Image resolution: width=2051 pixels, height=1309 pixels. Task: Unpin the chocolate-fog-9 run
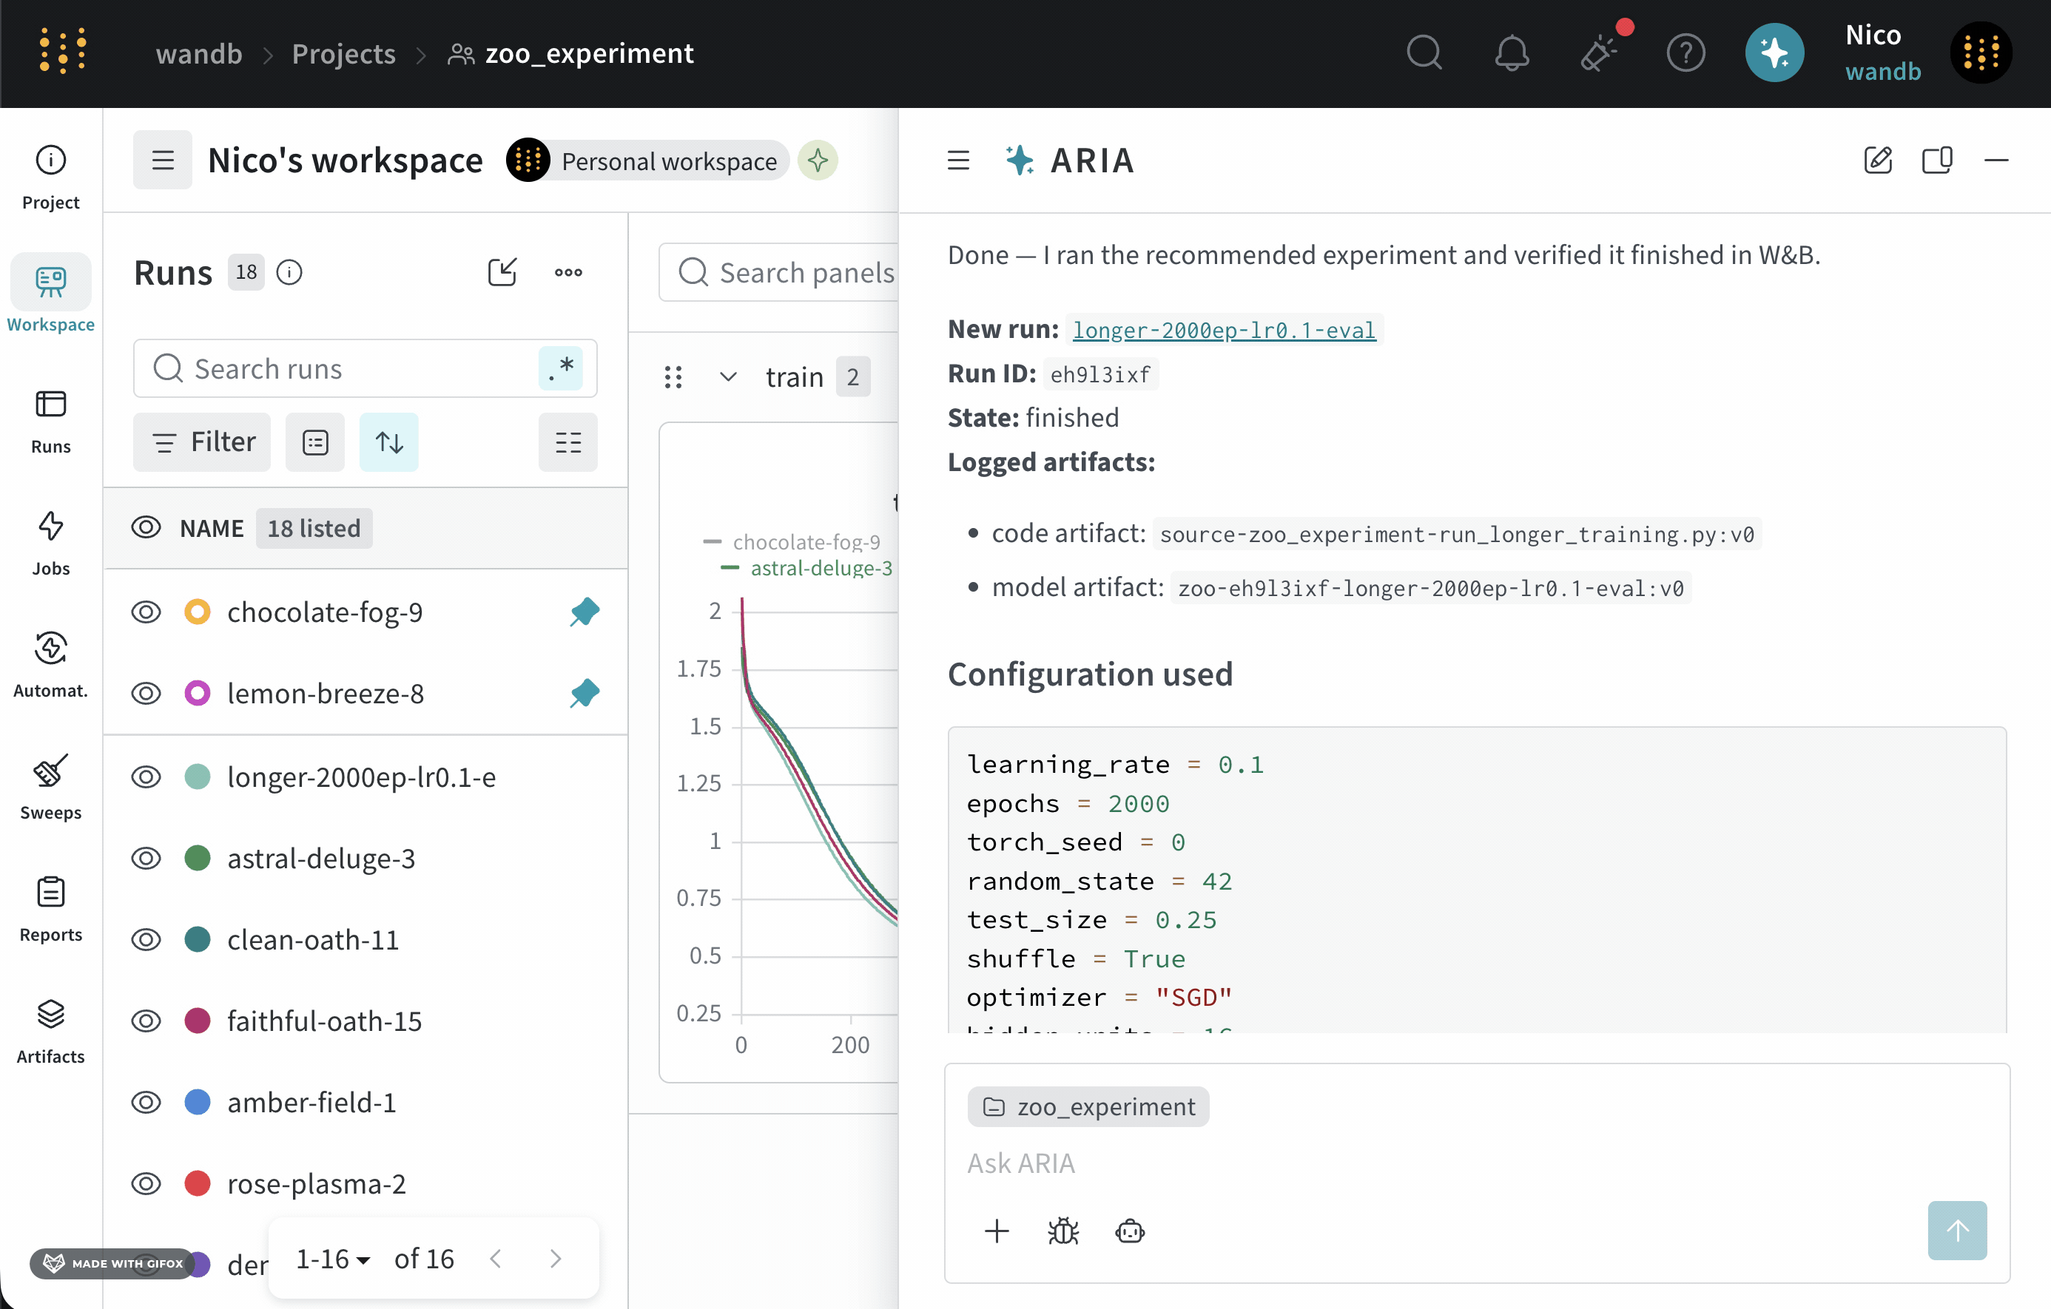[585, 612]
